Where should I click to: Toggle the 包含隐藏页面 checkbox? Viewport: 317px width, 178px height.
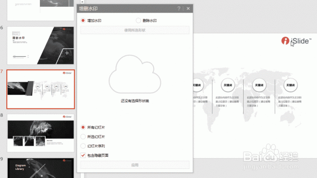[x=83, y=155]
